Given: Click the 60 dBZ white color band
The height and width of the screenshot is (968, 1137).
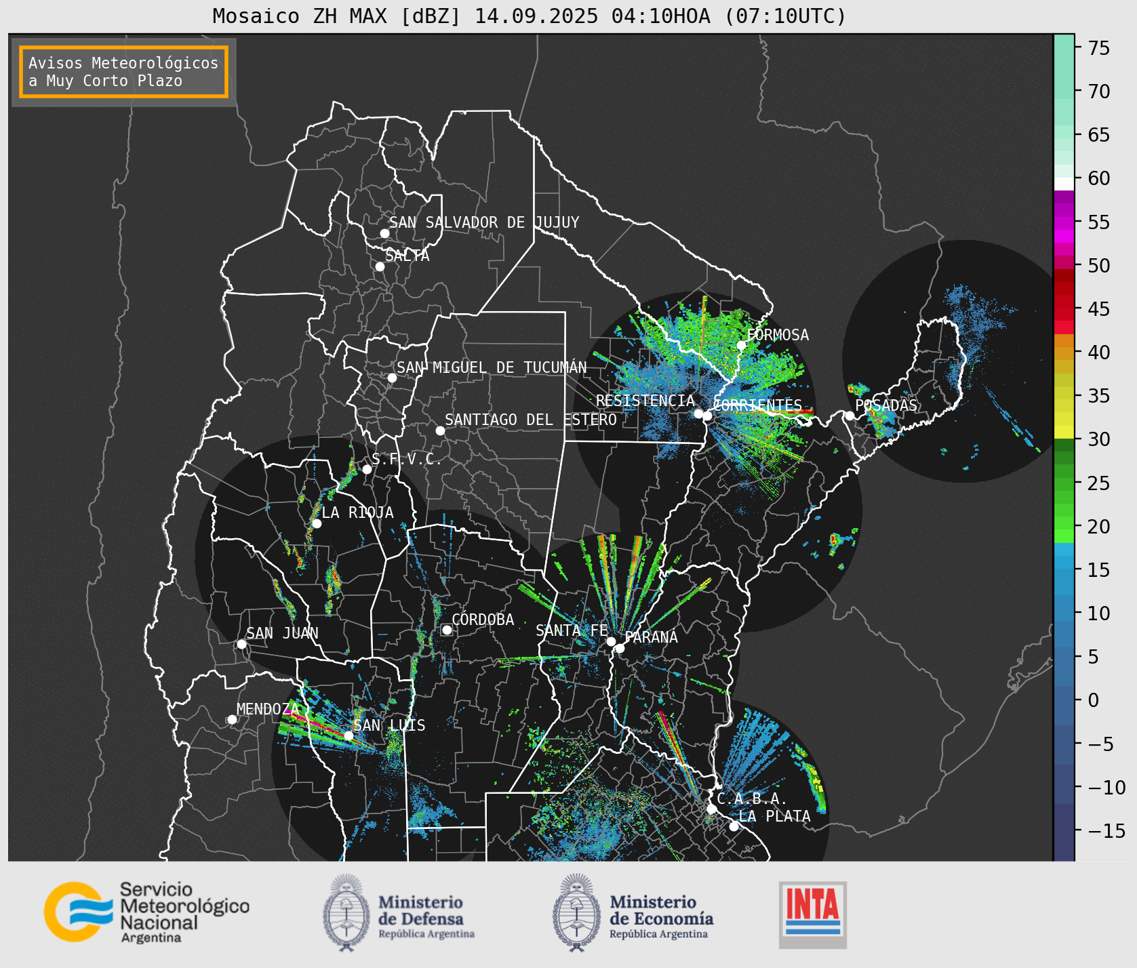Looking at the screenshot, I should pyautogui.click(x=1064, y=184).
